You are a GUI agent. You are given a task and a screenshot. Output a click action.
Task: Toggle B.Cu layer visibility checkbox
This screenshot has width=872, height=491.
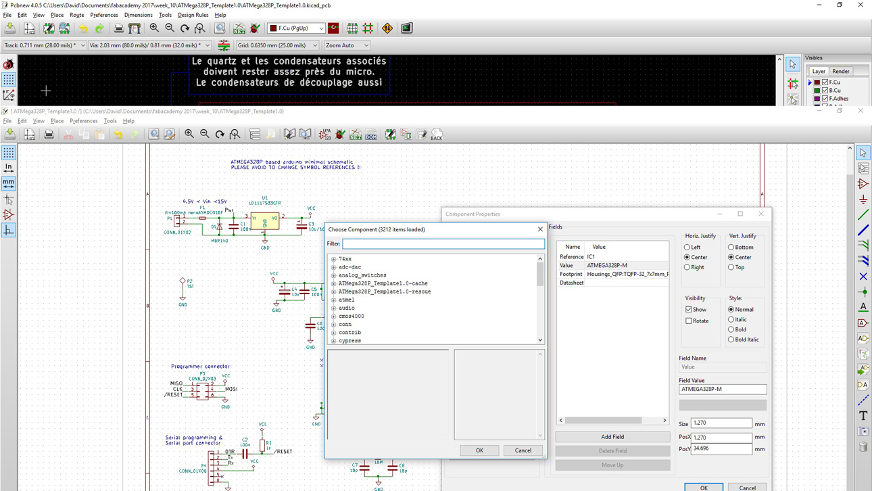point(825,90)
